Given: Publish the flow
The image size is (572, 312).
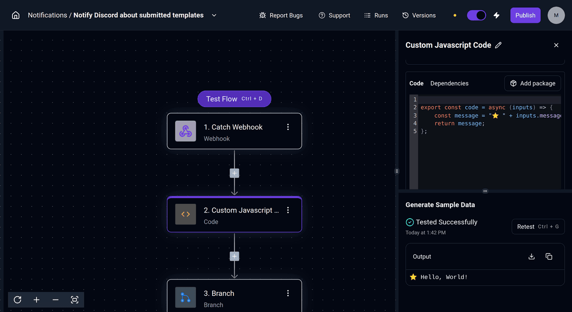Looking at the screenshot, I should (525, 15).
